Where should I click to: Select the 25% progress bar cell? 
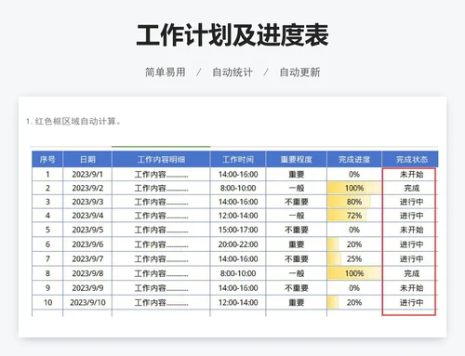tap(354, 258)
